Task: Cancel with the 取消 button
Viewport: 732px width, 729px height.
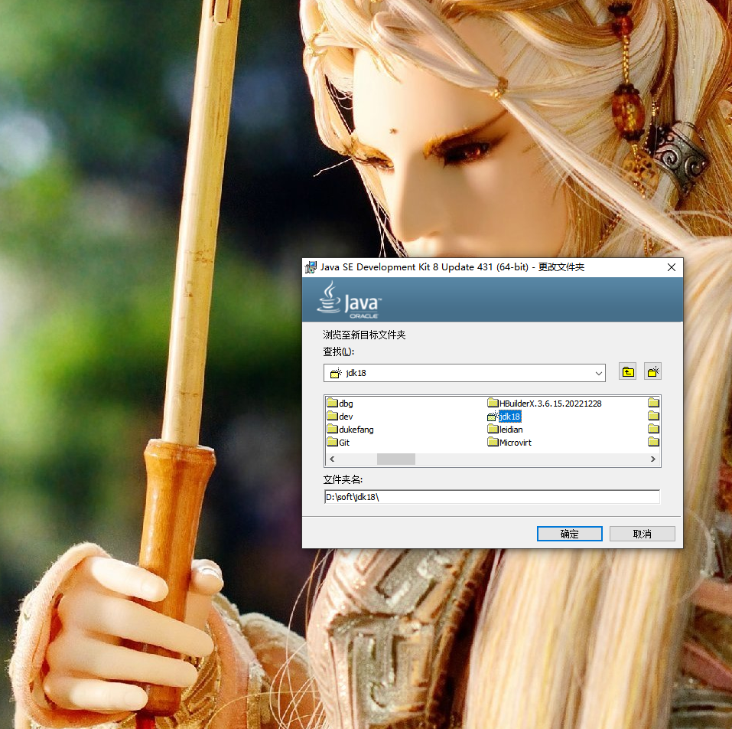Action: (x=643, y=534)
